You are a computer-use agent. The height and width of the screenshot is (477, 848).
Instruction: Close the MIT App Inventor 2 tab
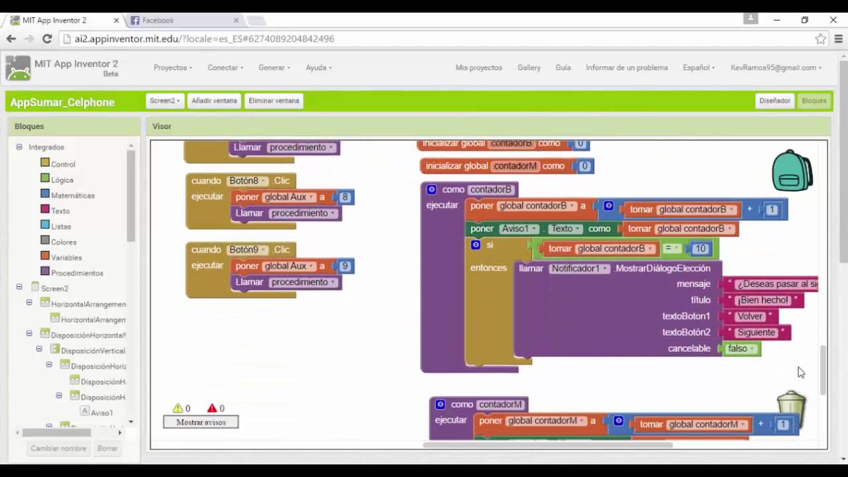(117, 21)
